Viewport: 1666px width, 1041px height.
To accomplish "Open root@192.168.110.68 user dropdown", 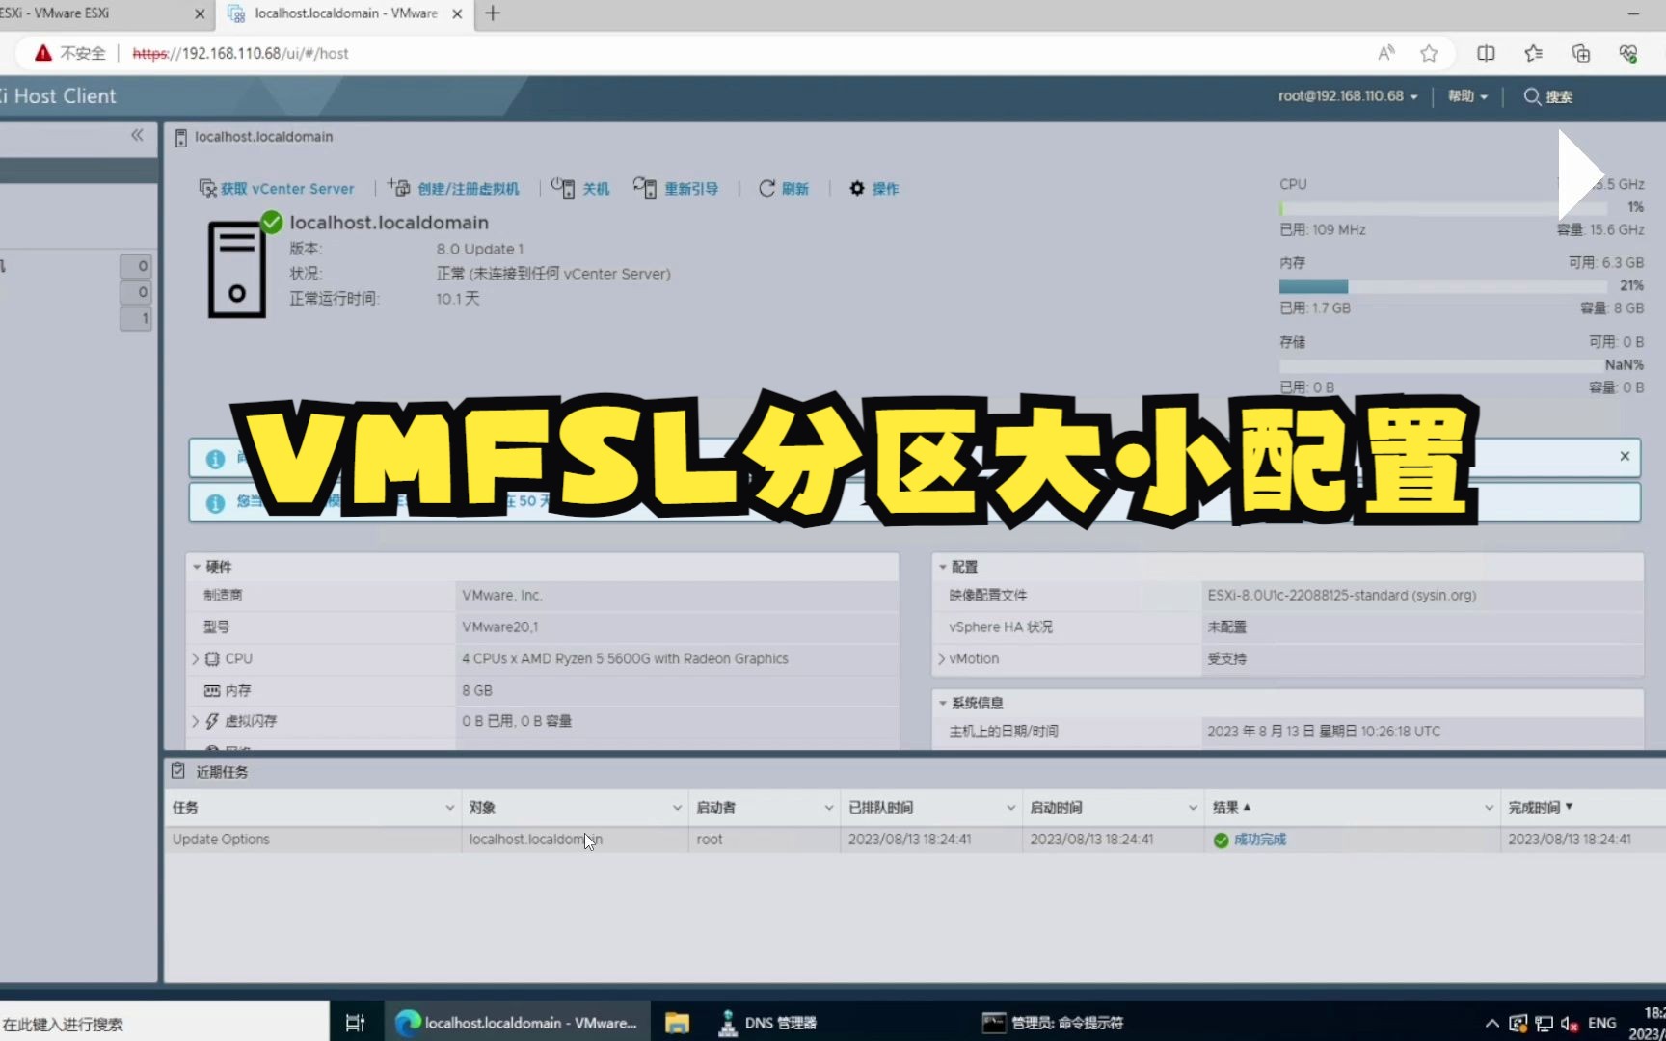I will point(1348,96).
